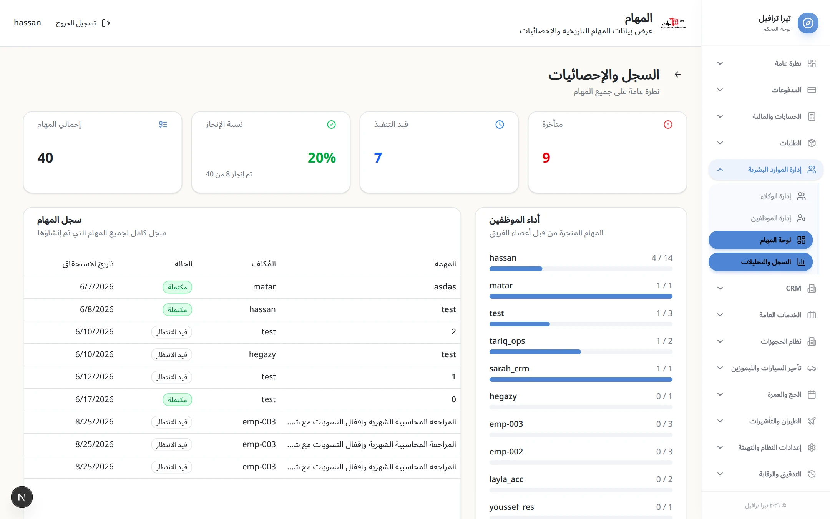Click the الخدمات العامة sidebar entry
Screen dimensions: 830x519
pyautogui.click(x=765, y=315)
